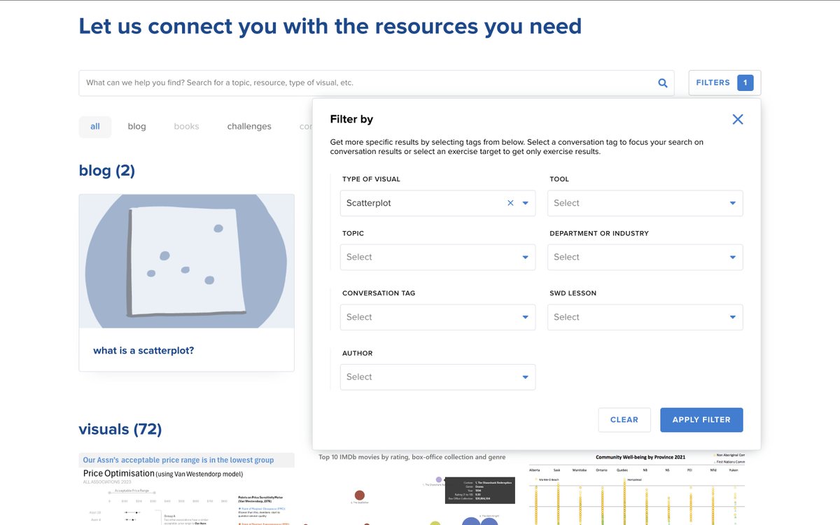Open the Filters button
This screenshot has width=840, height=525.
[x=724, y=83]
